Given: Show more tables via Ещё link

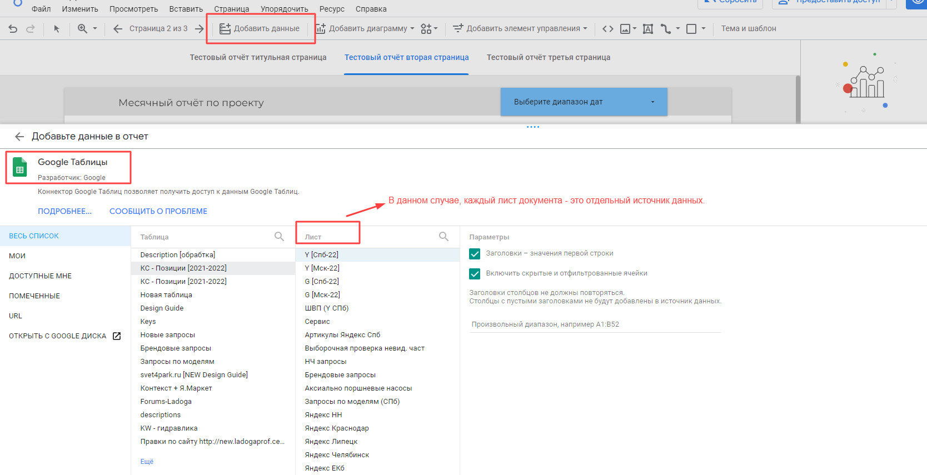Looking at the screenshot, I should point(147,462).
